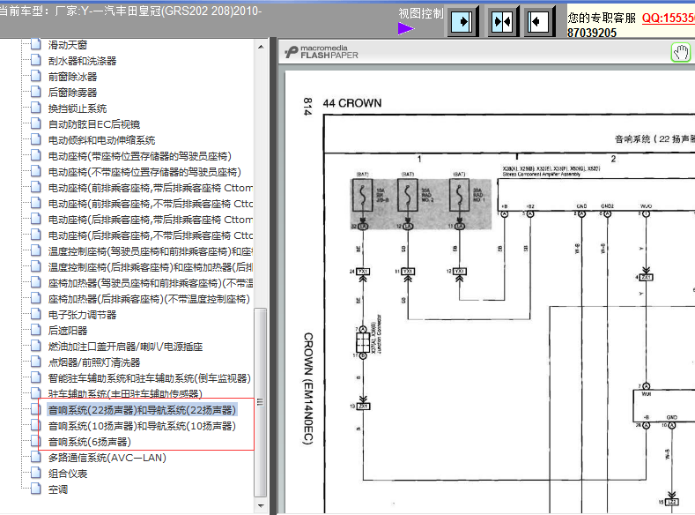The image size is (695, 515).
Task: Open the 组合仪表 diagram
Action: [68, 474]
